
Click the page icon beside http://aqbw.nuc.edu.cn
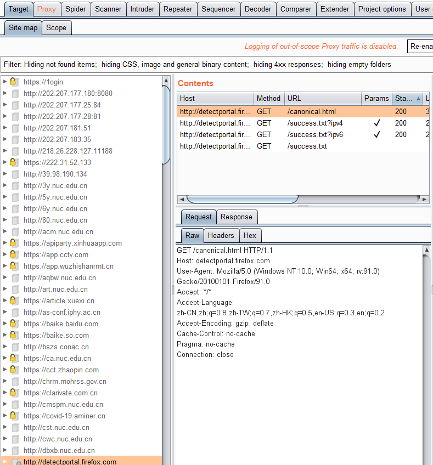click(x=15, y=278)
